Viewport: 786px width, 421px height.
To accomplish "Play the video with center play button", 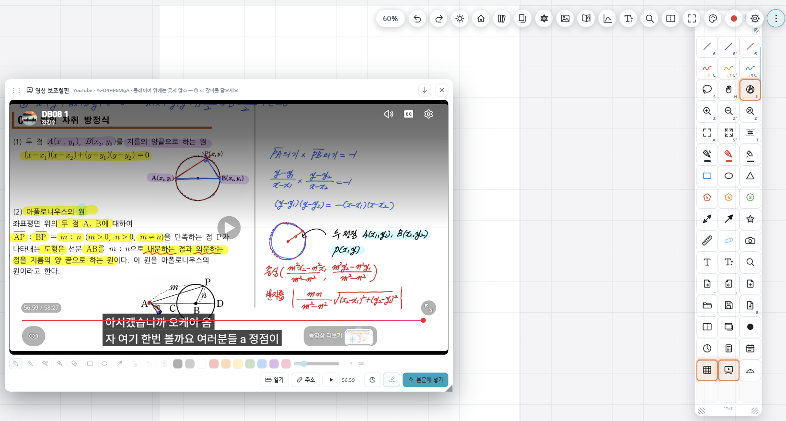I will [x=229, y=228].
